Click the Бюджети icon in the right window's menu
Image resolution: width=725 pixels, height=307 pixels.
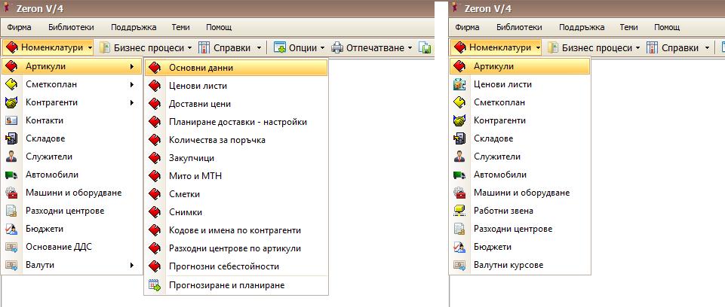(459, 247)
